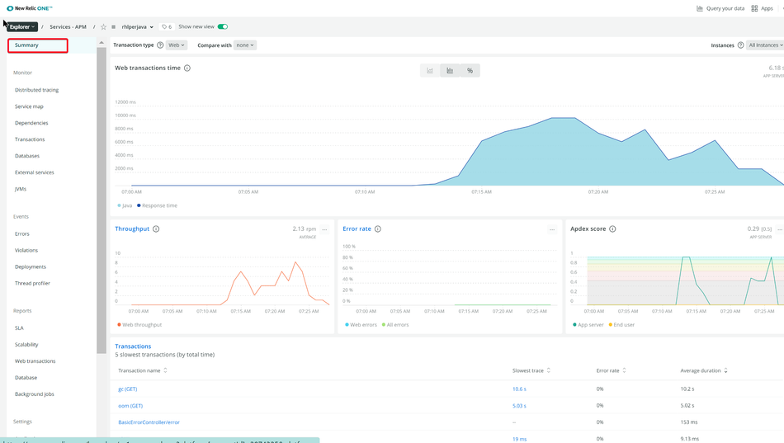784x443 pixels.
Task: Open the tags icon showing 6
Action: tap(167, 27)
